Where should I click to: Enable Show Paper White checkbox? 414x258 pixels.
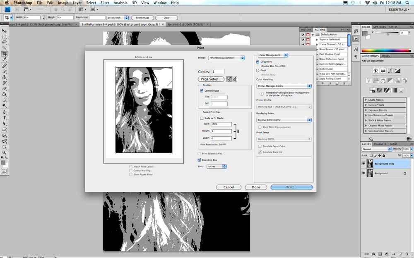[x=131, y=175]
